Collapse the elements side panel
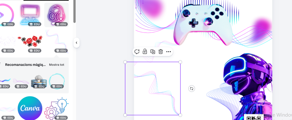The width and height of the screenshot is (292, 120). click(x=76, y=43)
